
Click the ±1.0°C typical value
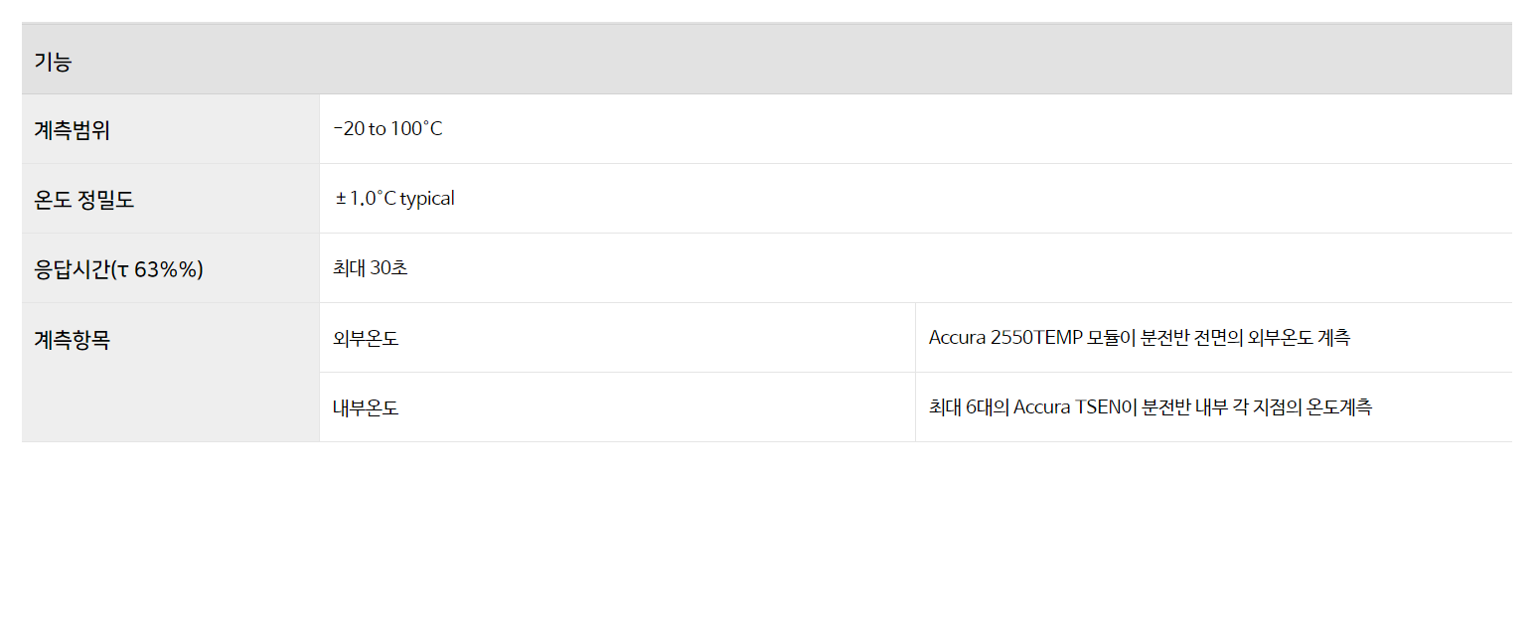pos(394,199)
